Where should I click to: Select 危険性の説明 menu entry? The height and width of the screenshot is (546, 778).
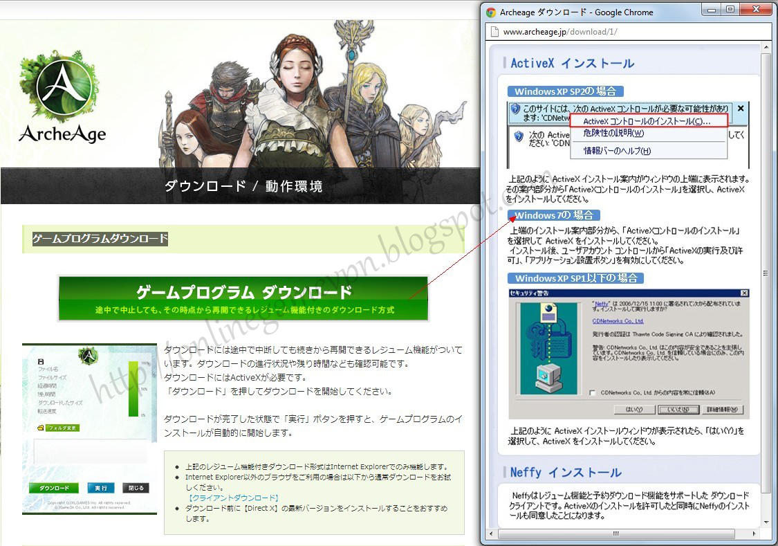point(614,133)
